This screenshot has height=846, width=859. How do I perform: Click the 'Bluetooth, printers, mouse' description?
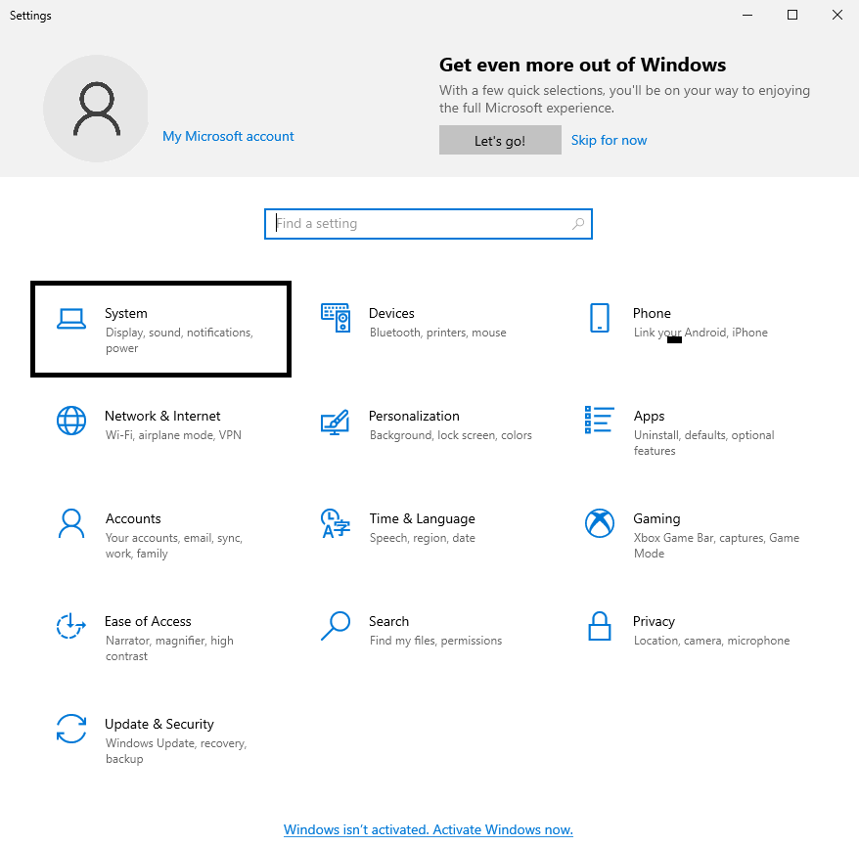click(x=437, y=333)
